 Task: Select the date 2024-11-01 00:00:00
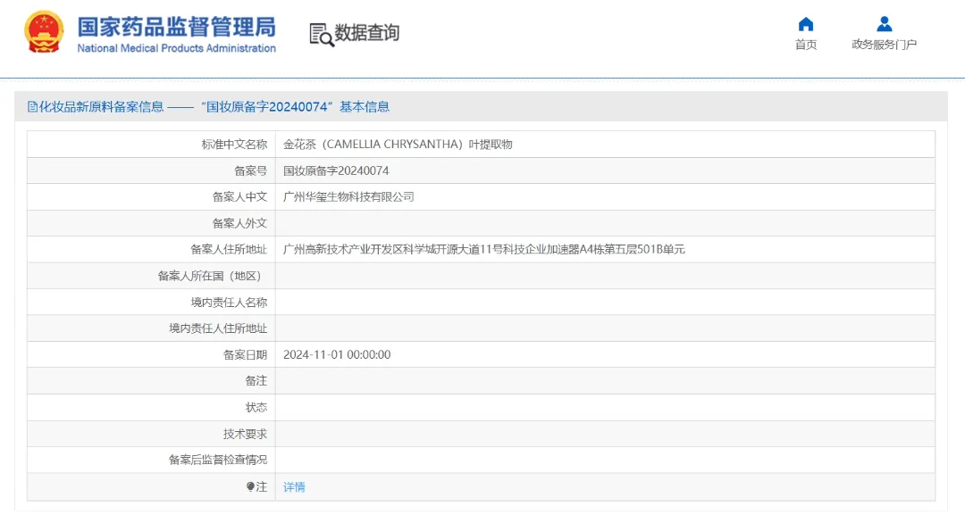click(337, 354)
